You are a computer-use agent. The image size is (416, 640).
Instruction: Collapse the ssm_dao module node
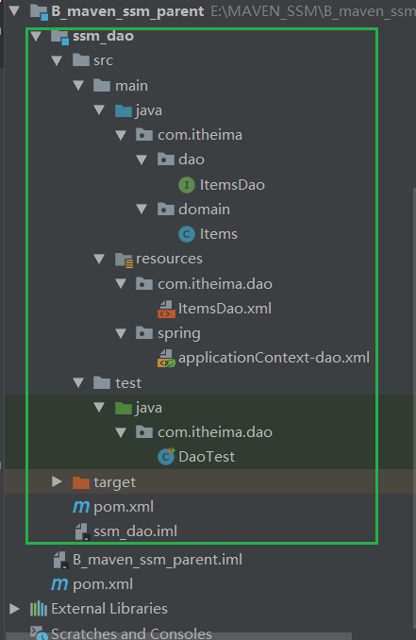36,36
